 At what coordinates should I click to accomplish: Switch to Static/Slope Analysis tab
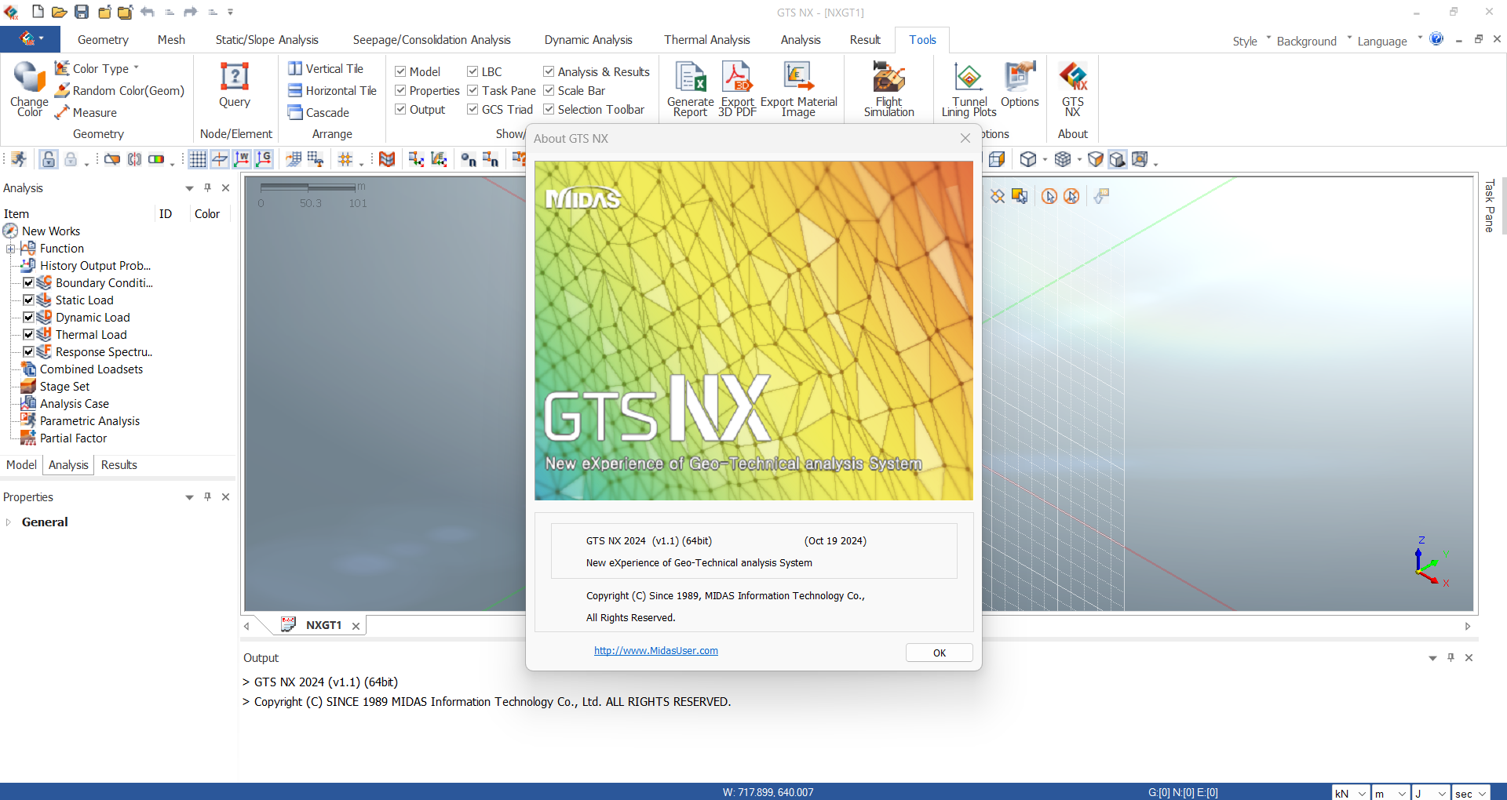pyautogui.click(x=267, y=40)
